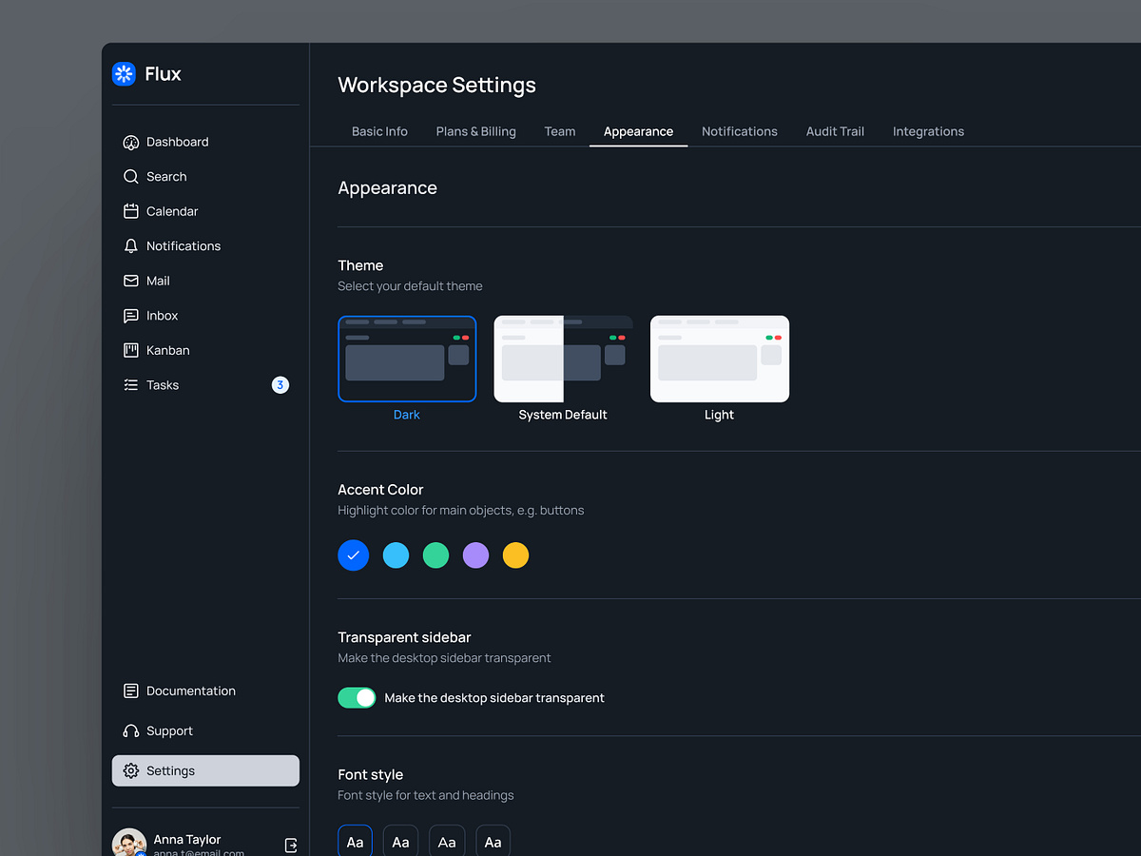
Task: Select the Light theme option
Action: click(x=719, y=359)
